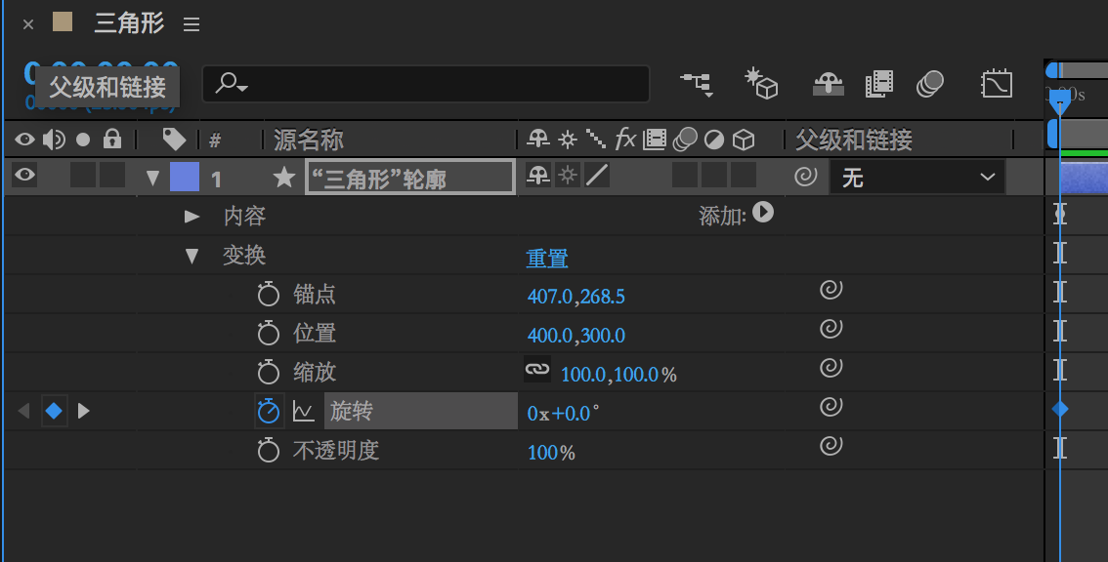Open the Graph Editor
The width and height of the screenshot is (1108, 562).
pos(997,84)
